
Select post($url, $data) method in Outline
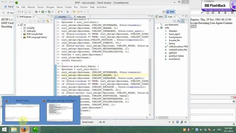pyautogui.click(x=176, y=56)
